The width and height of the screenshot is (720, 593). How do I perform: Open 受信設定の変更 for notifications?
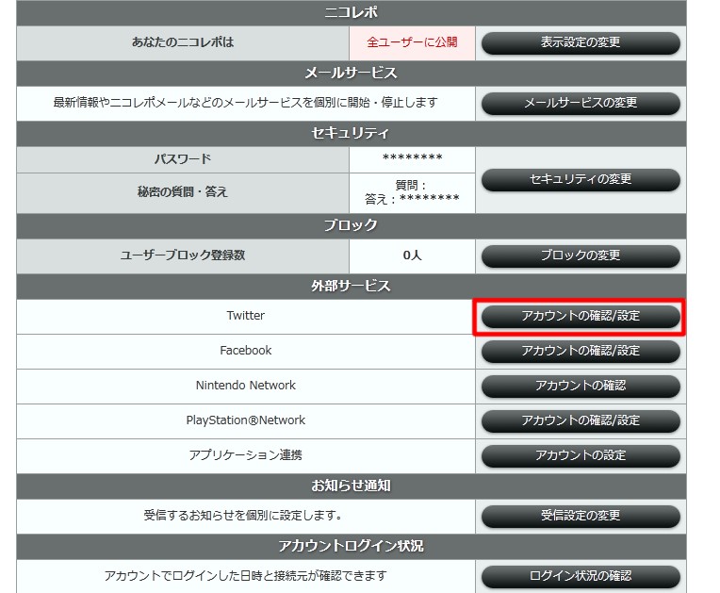point(580,516)
